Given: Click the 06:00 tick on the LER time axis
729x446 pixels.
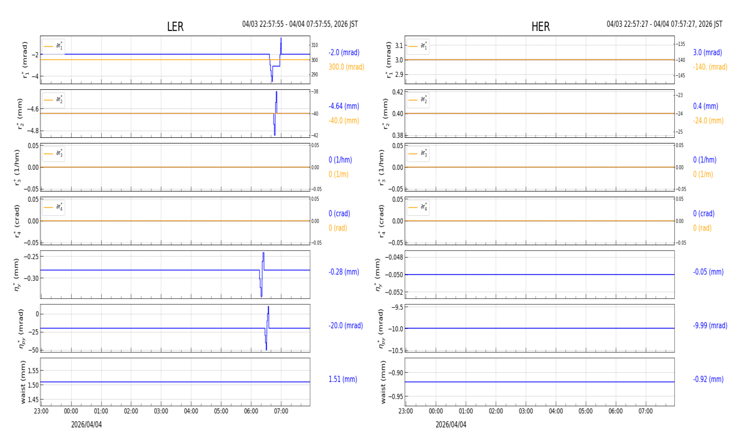Looking at the screenshot, I should coord(251,411).
